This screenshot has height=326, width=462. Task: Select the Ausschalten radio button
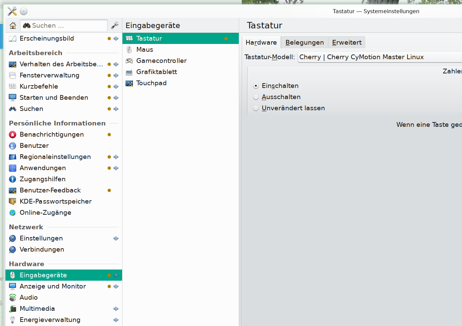click(256, 97)
